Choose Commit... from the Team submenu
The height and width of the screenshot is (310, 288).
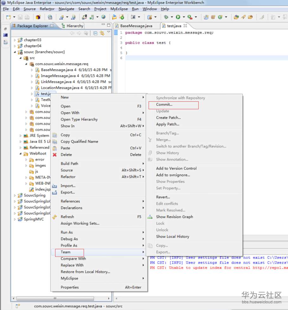point(164,104)
